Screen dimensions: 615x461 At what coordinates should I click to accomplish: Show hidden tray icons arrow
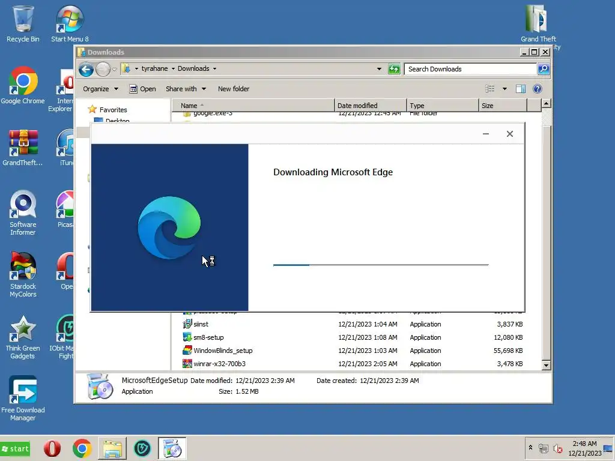click(530, 448)
